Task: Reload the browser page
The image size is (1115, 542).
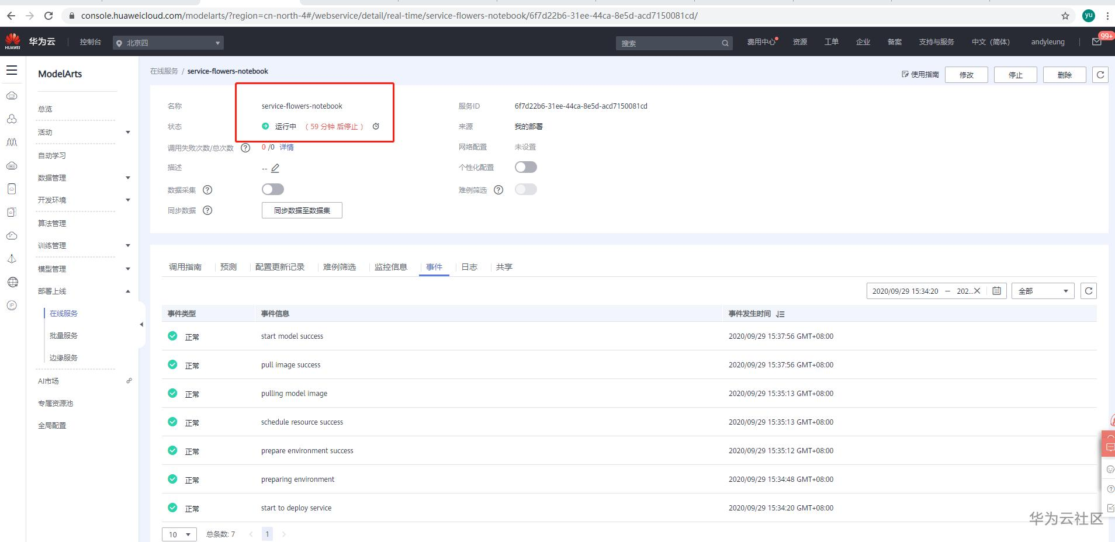Action: 49,16
